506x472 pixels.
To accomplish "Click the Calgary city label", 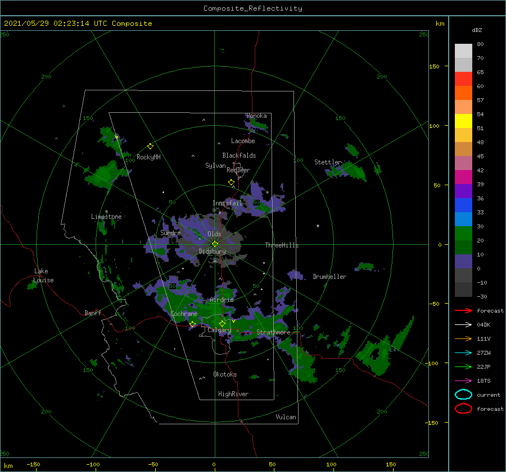I will (x=219, y=330).
